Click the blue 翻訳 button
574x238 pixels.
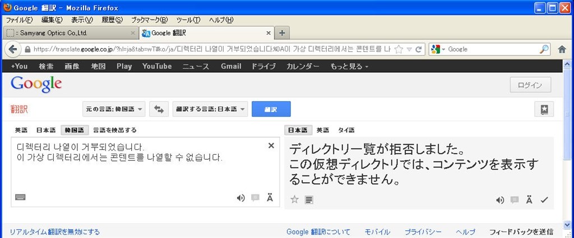point(271,109)
